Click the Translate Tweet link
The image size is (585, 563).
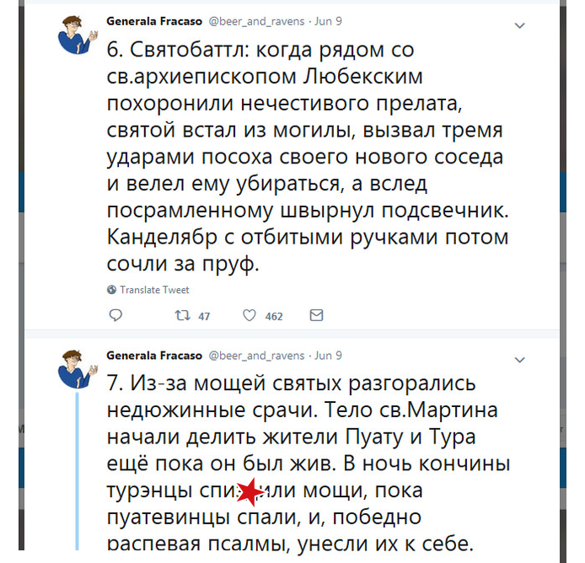(154, 290)
